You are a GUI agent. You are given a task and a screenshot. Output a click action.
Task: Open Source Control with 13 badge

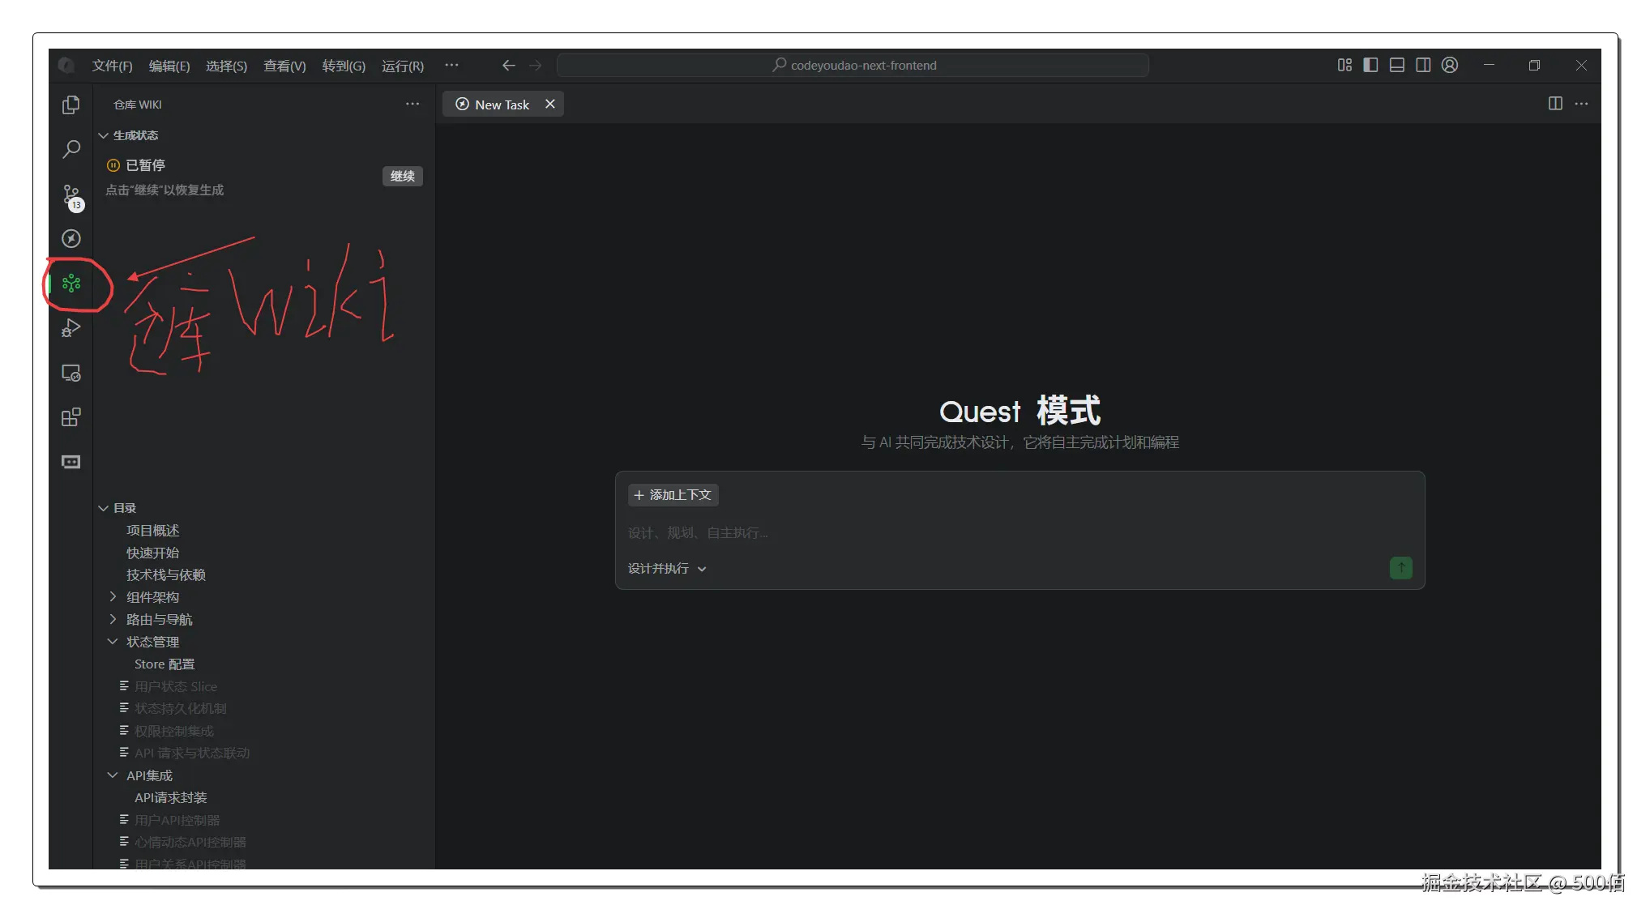(x=71, y=195)
